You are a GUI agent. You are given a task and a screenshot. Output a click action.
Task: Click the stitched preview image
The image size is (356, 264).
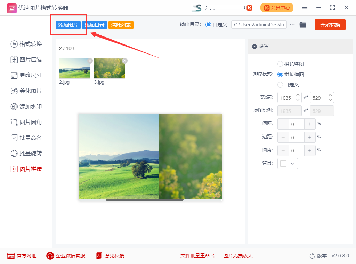[150, 156]
